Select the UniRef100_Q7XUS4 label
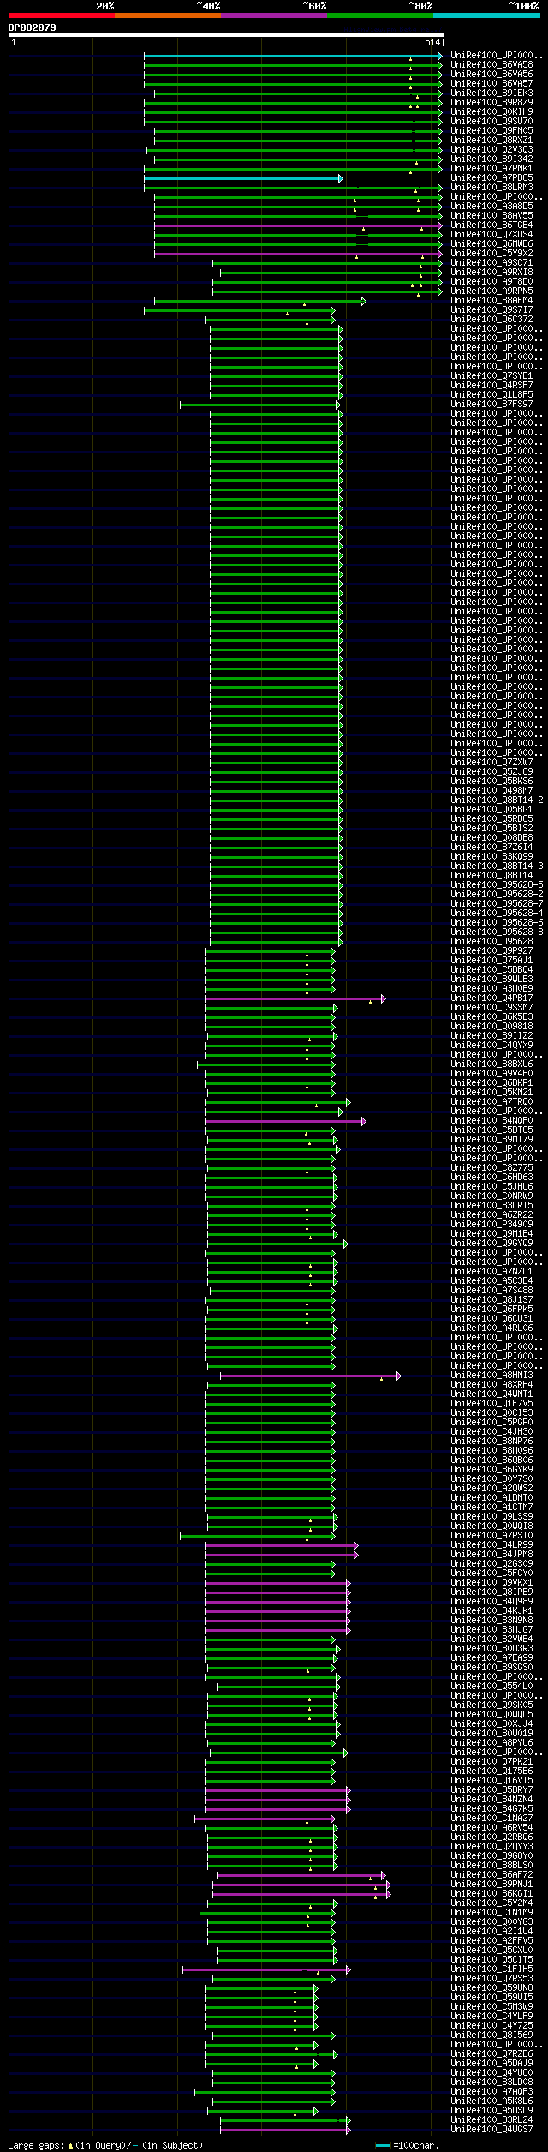This screenshot has width=548, height=2152. tap(491, 235)
